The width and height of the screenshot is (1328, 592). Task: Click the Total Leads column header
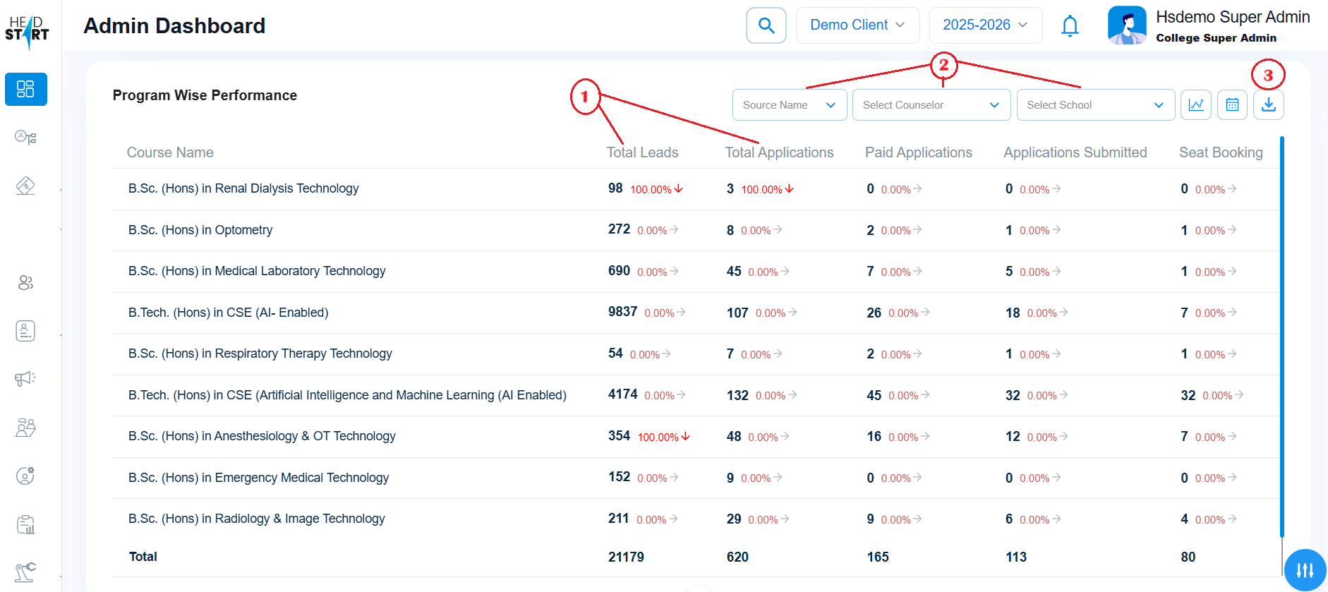coord(642,152)
